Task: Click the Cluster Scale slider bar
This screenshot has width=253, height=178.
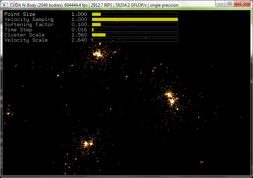Action: [x=135, y=35]
